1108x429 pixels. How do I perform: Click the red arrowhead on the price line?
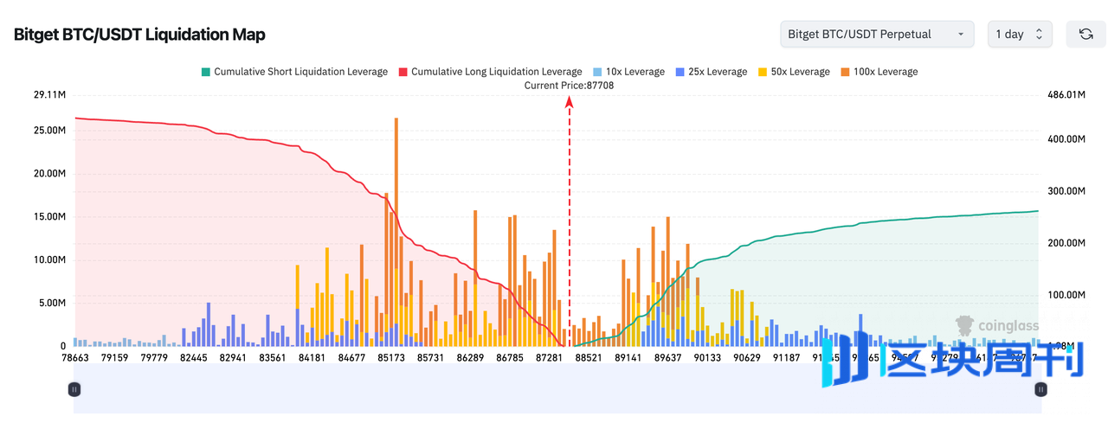pos(570,102)
